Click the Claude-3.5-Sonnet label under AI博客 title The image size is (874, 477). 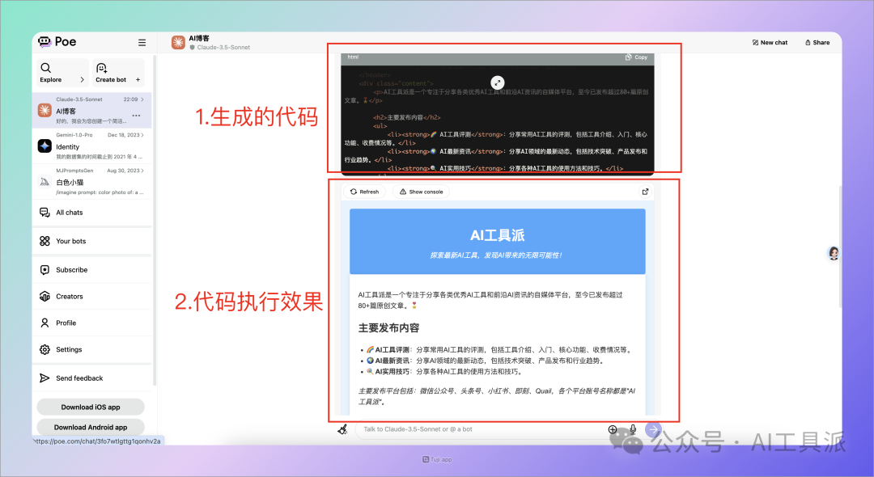(x=223, y=48)
